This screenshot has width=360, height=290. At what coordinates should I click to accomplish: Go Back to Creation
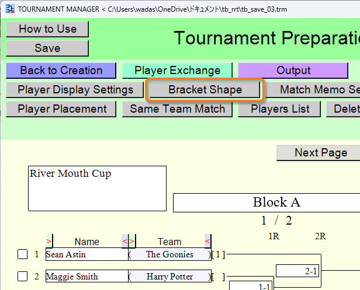coord(61,71)
